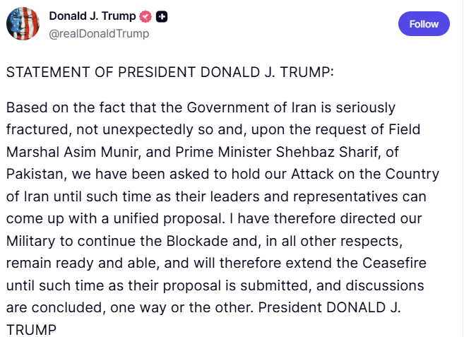Viewport: 464px width, 337px height.
Task: Click the @realDonaldTrump handle
Action: [x=99, y=33]
